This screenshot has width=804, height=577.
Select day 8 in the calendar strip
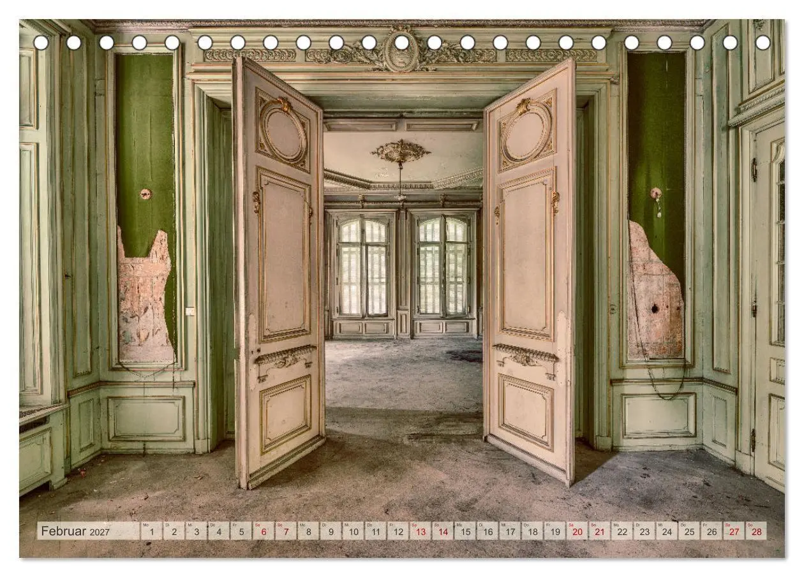[x=308, y=531]
